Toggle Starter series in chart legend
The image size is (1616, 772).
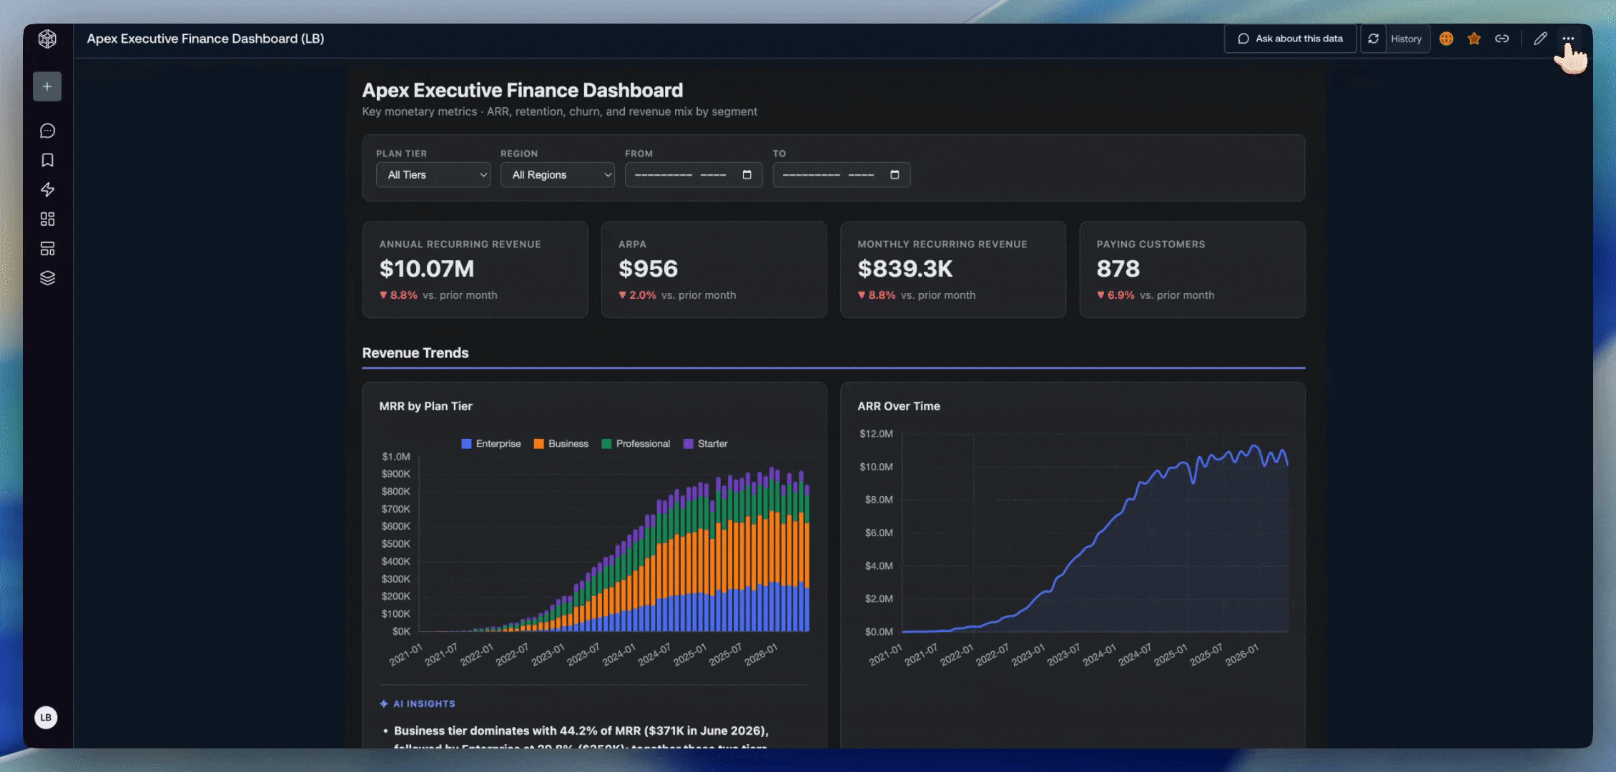[705, 444]
